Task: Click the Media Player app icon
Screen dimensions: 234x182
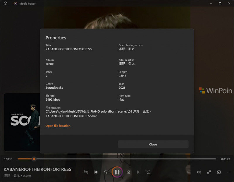Action: click(x=15, y=4)
